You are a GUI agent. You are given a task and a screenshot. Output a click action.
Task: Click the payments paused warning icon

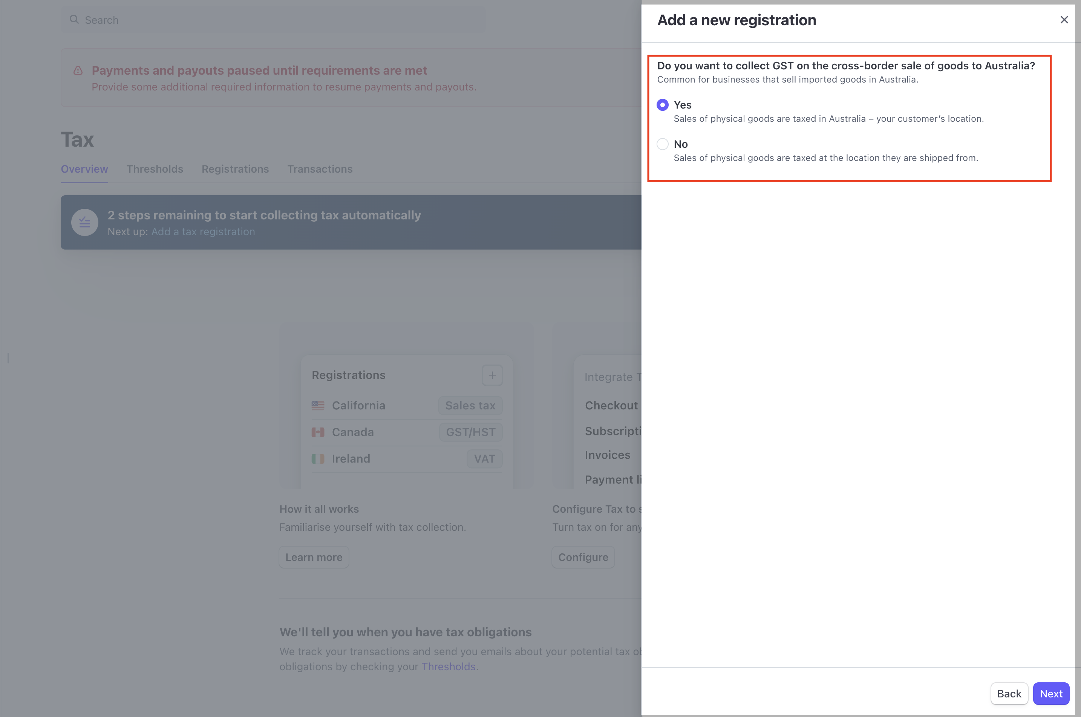pyautogui.click(x=78, y=71)
